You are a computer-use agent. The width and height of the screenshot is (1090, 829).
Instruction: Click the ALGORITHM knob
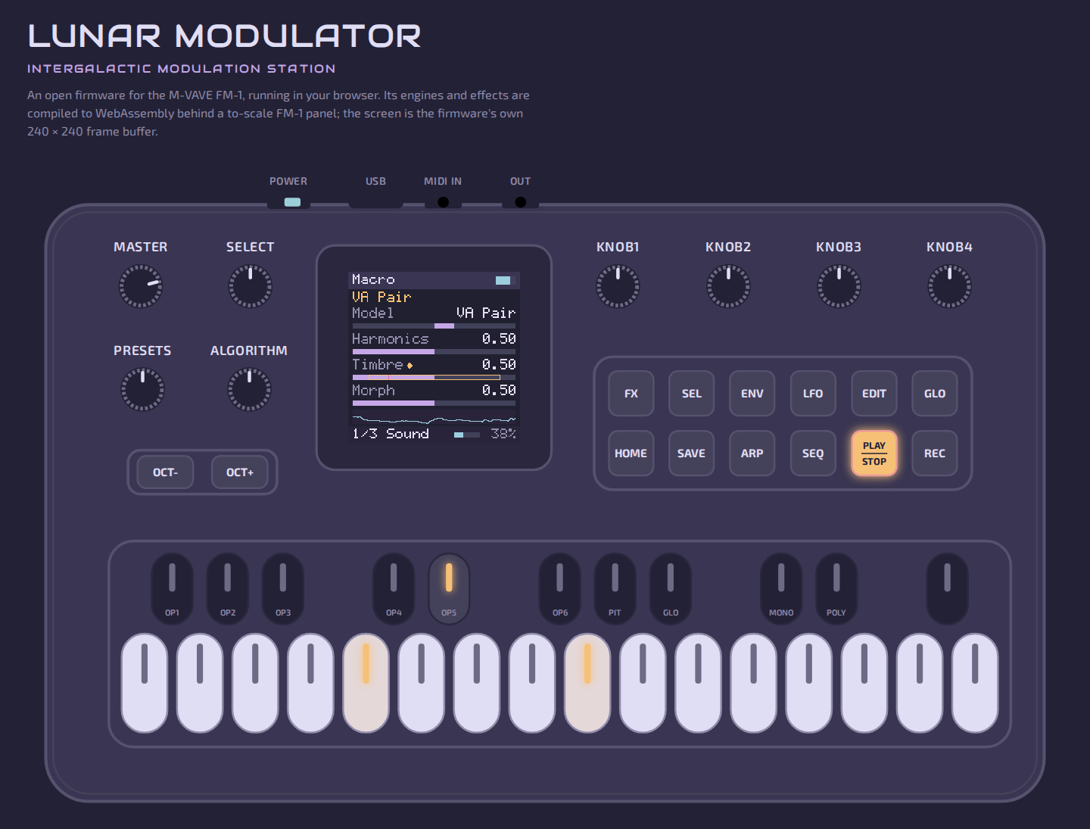click(x=249, y=390)
